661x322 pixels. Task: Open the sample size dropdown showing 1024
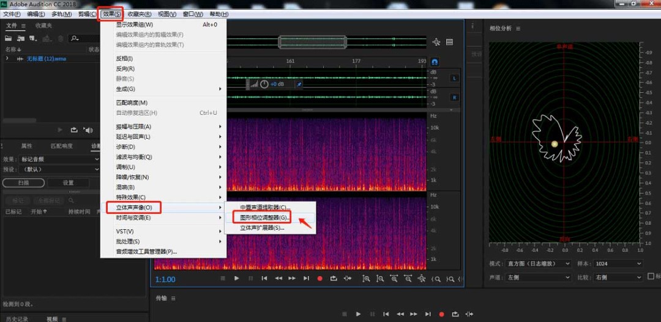coord(619,263)
